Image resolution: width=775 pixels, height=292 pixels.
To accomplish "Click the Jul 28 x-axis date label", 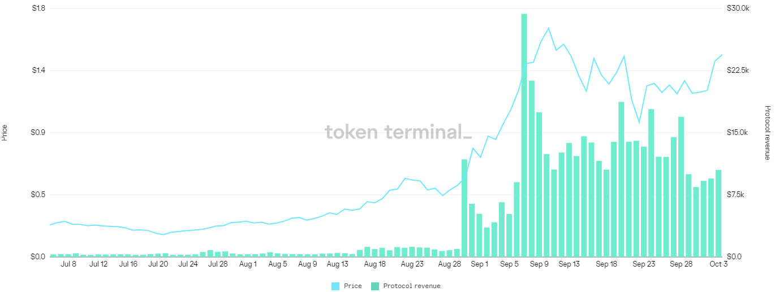I will tap(218, 264).
